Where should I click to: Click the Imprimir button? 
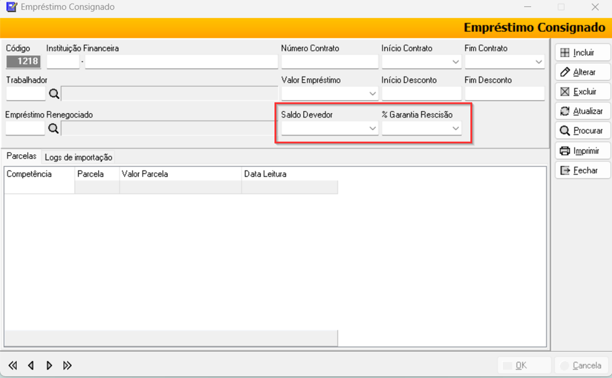tap(582, 151)
